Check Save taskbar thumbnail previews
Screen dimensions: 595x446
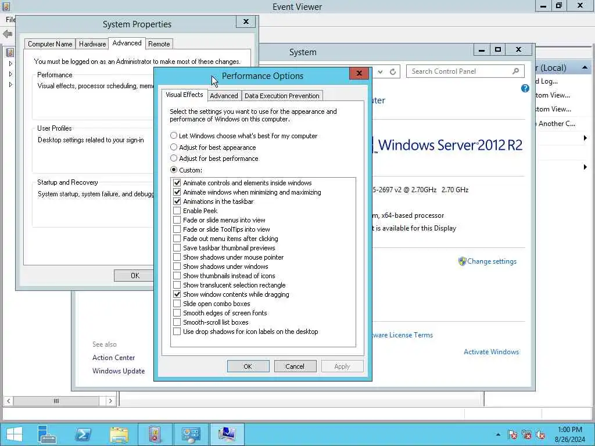177,247
